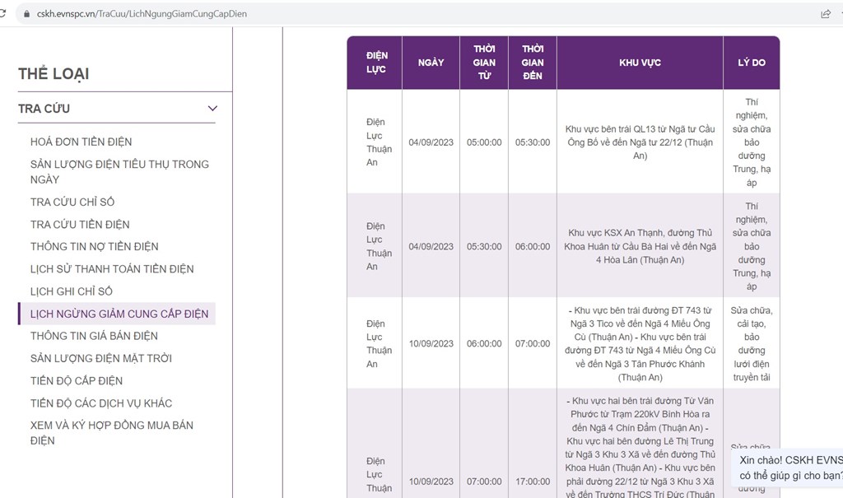Screen dimensions: 843x498
Task: Click 04/09/2023 date in KSX An Thạnh row
Action: point(431,247)
